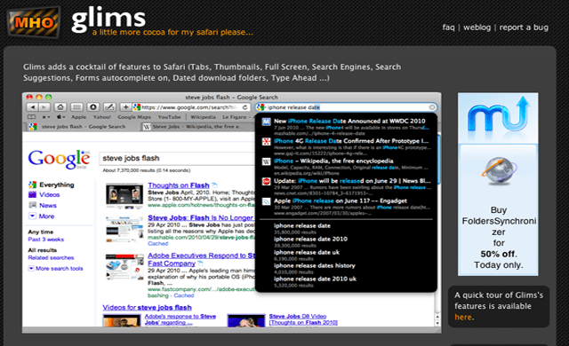Open 'iPhone - Wikipedia, the free encyclopedia' result
This screenshot has width=569, height=346.
point(333,161)
